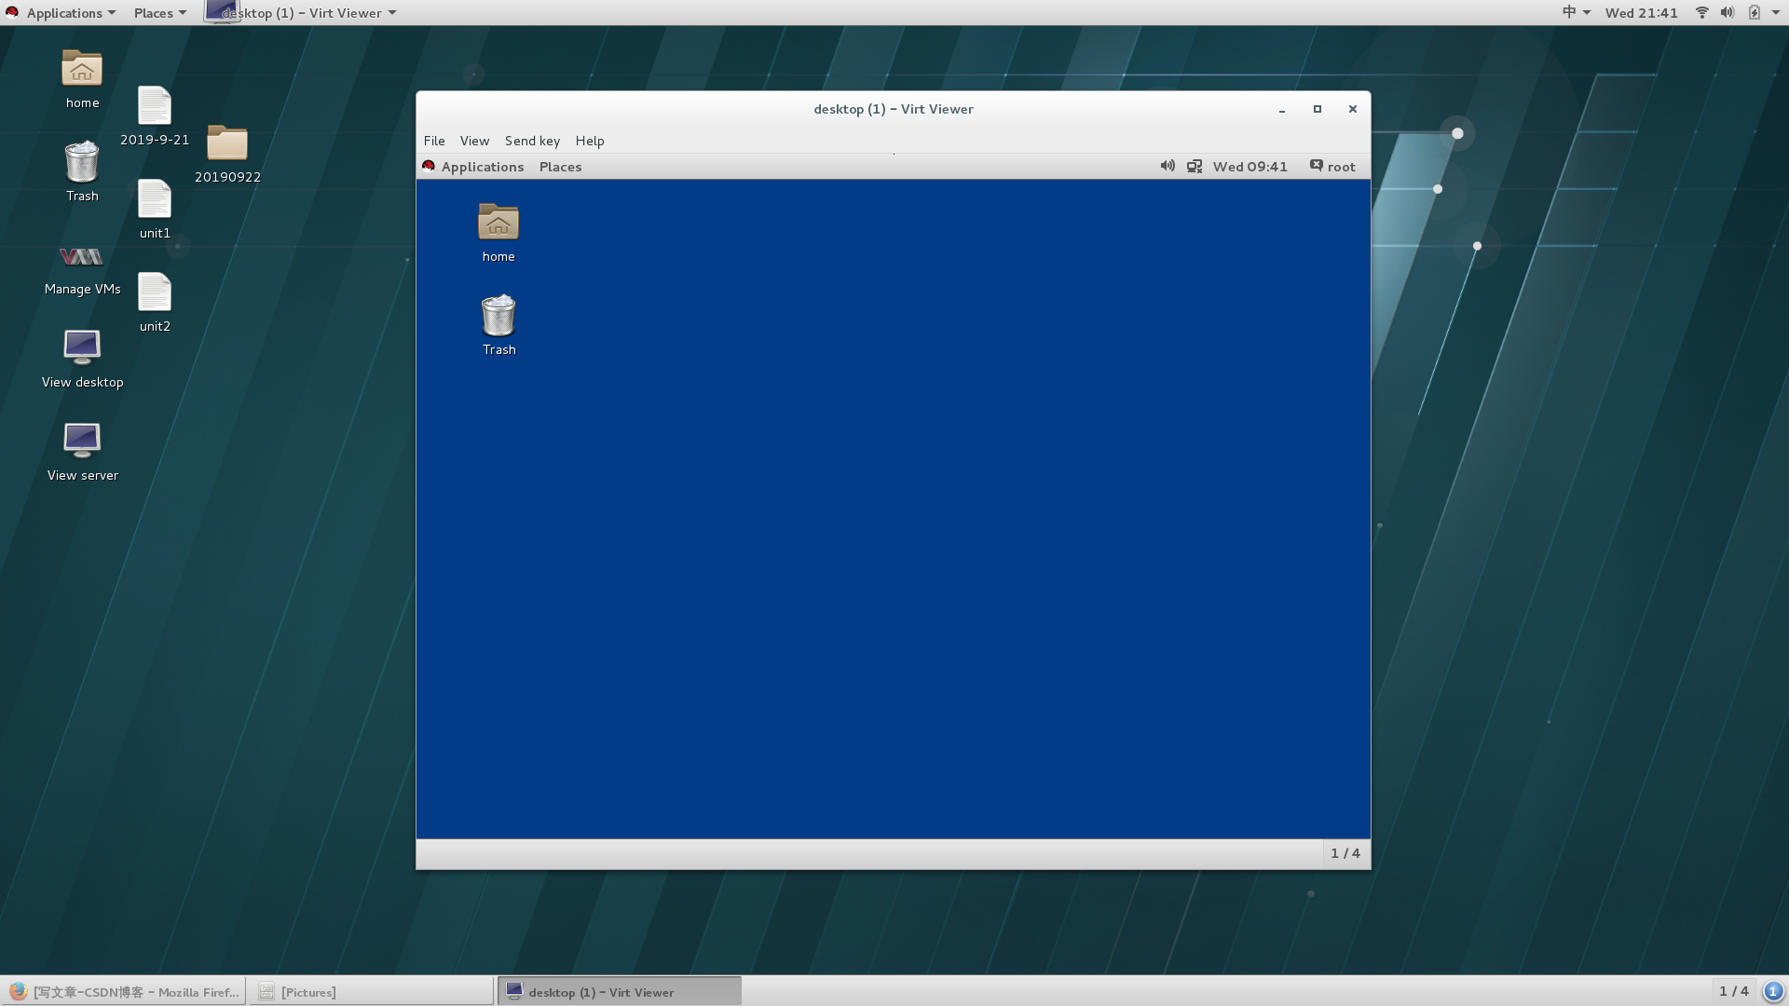Open the Virt Viewer File menu
The width and height of the screenshot is (1789, 1006).
(434, 141)
